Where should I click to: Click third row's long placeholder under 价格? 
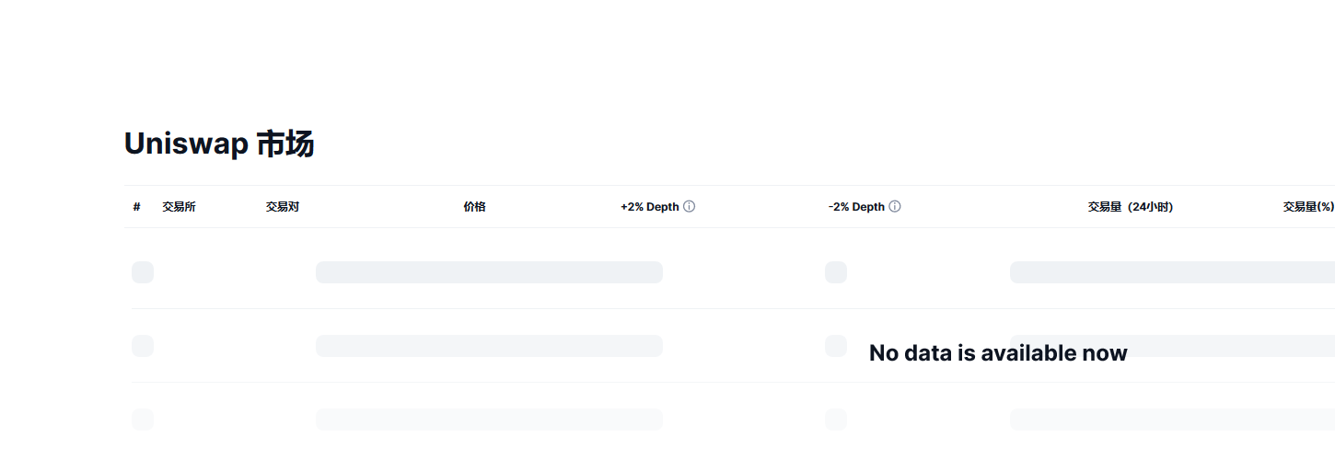489,420
